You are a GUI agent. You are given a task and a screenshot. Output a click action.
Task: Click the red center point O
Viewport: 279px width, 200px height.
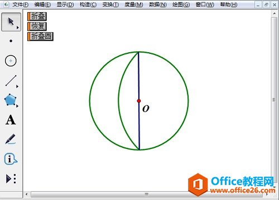[139, 101]
